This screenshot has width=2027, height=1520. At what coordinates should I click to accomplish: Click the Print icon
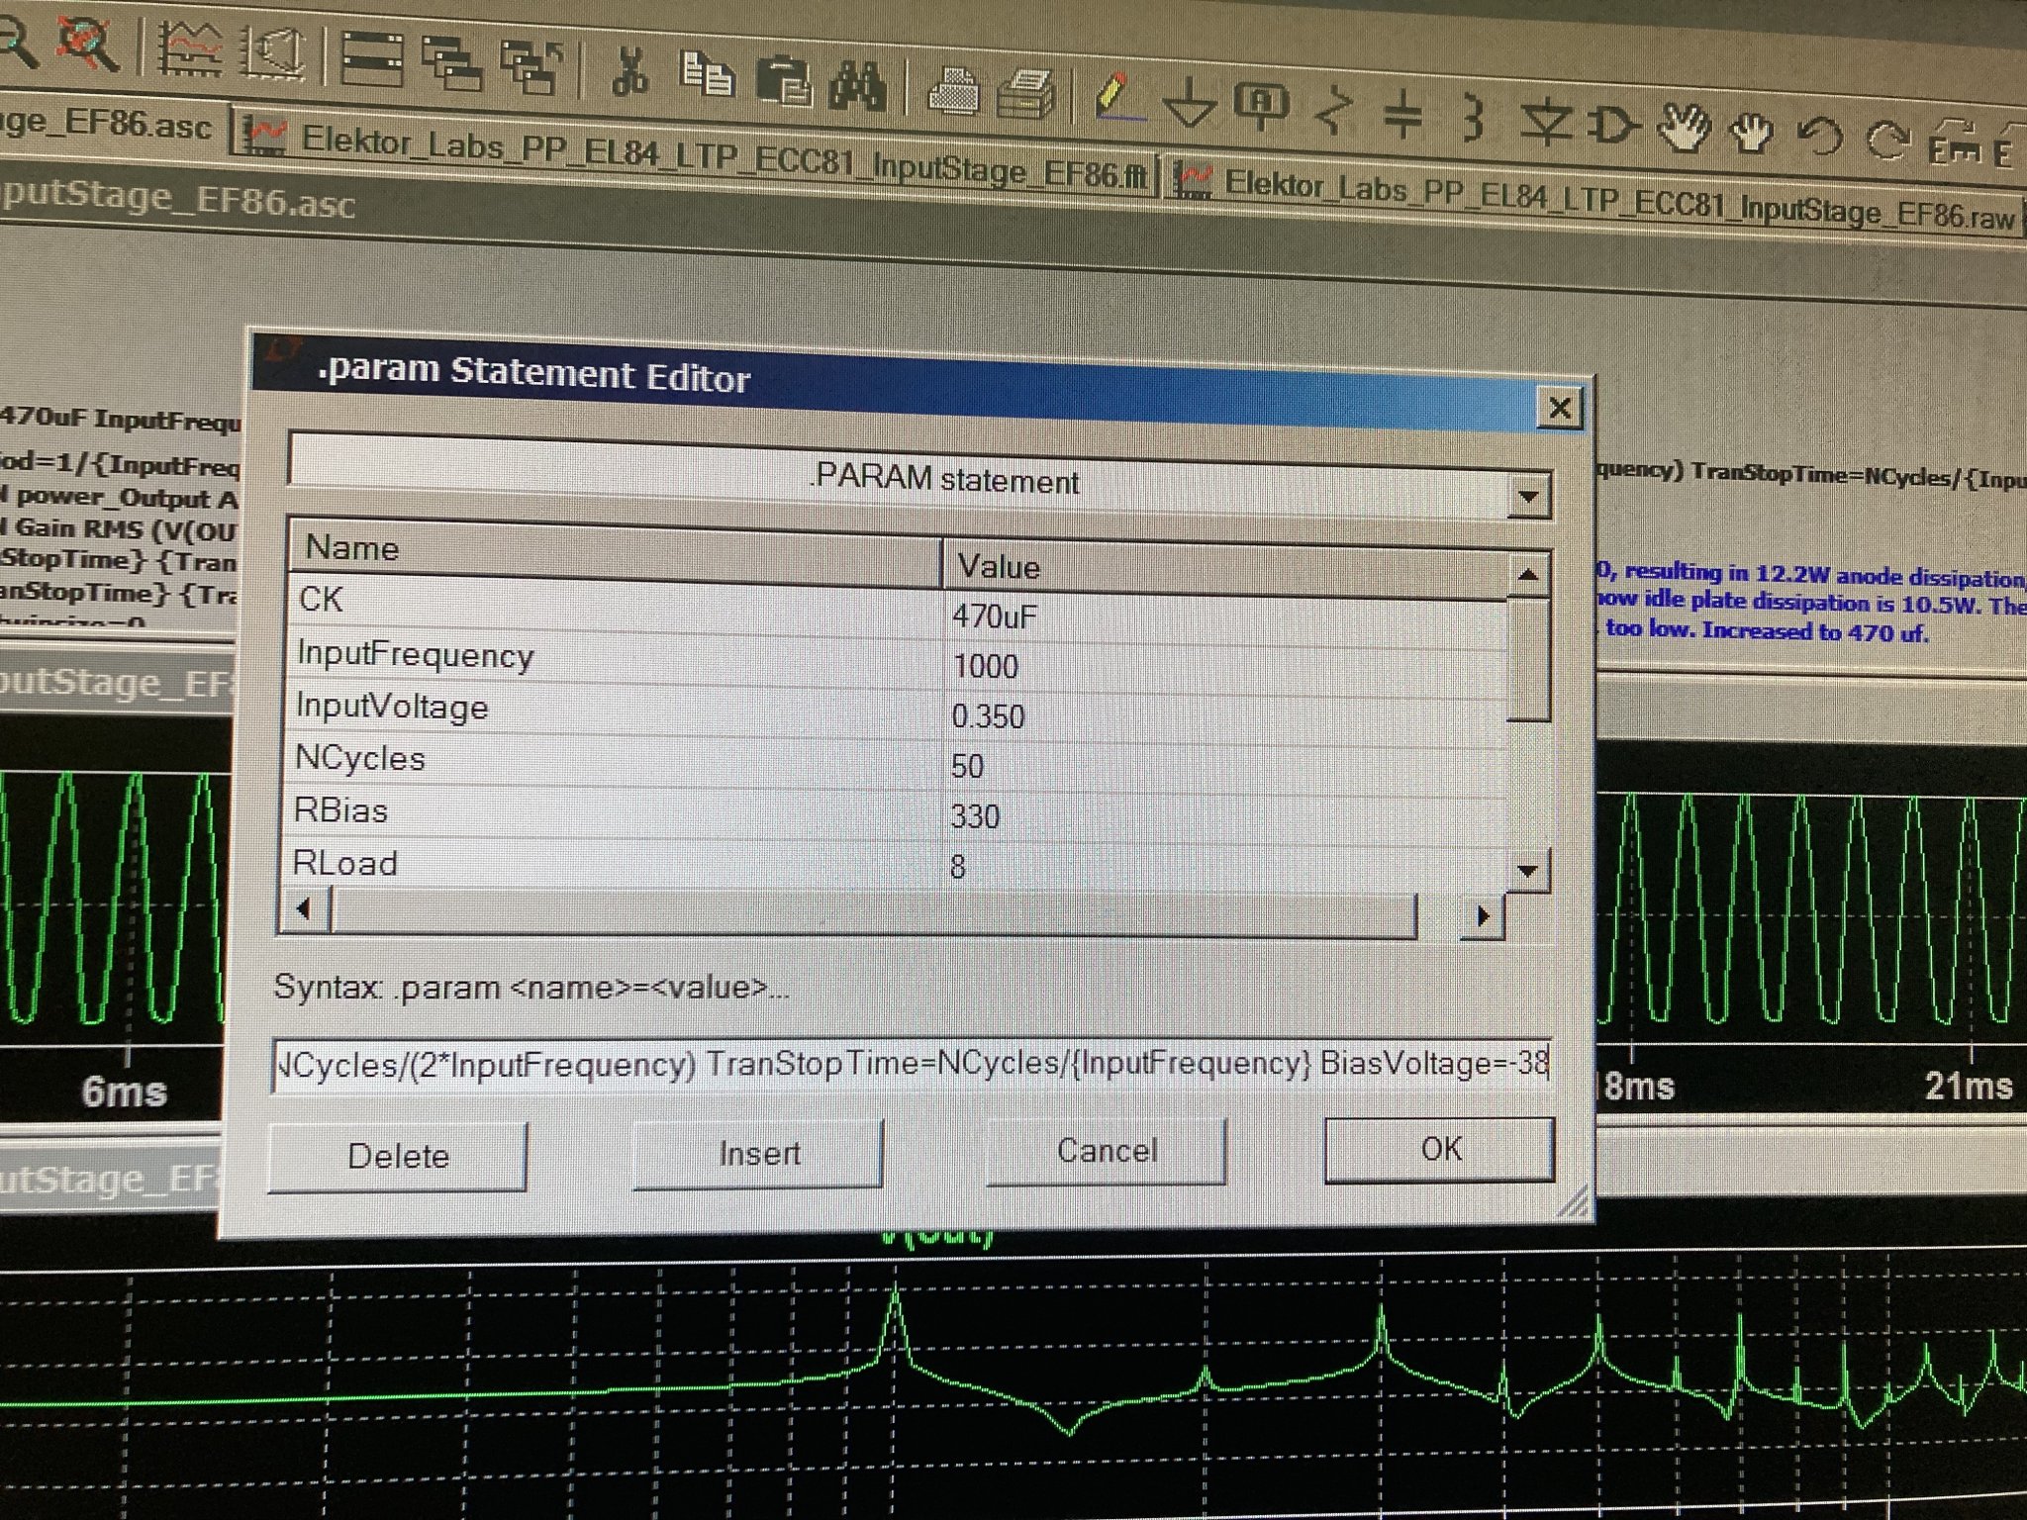click(x=1025, y=94)
